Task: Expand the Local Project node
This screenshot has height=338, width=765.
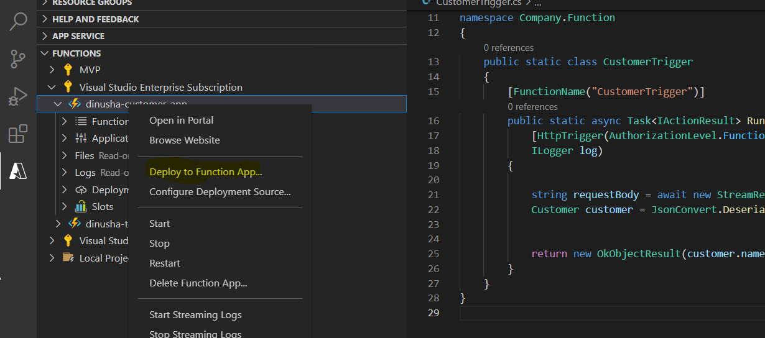Action: (x=52, y=258)
